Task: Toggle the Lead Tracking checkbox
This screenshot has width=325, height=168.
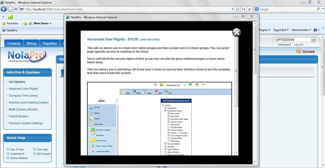Action: point(165,149)
